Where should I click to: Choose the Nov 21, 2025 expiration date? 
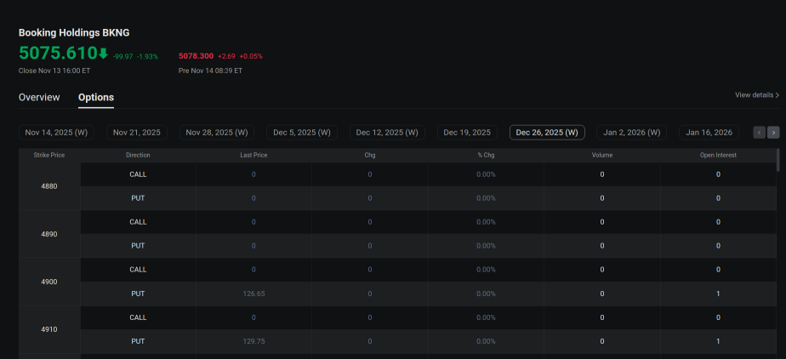pos(137,133)
